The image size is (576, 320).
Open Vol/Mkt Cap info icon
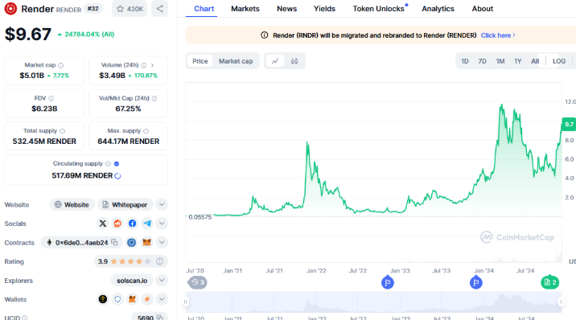click(154, 98)
